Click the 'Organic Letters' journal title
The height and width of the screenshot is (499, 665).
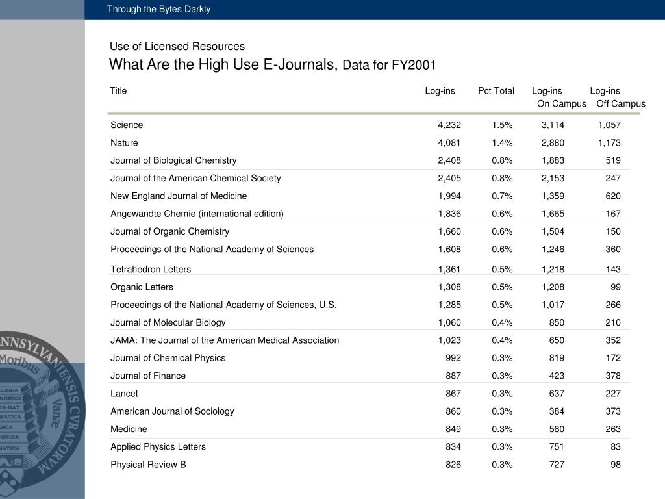click(142, 287)
